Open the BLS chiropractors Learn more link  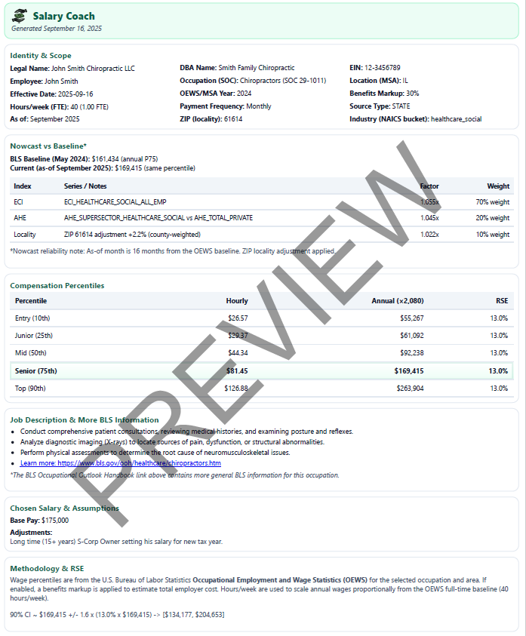click(x=121, y=462)
